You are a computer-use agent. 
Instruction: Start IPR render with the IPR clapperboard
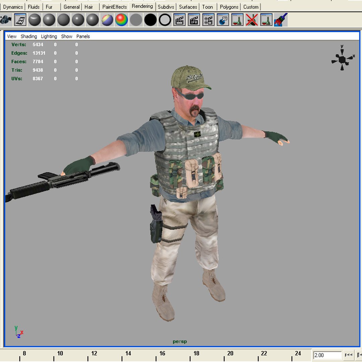click(x=194, y=20)
